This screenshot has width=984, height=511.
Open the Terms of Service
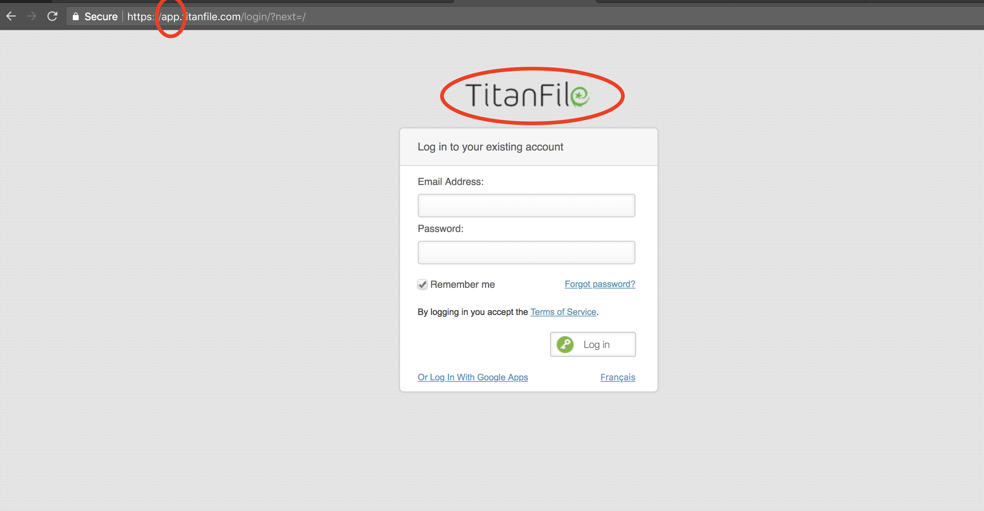563,312
